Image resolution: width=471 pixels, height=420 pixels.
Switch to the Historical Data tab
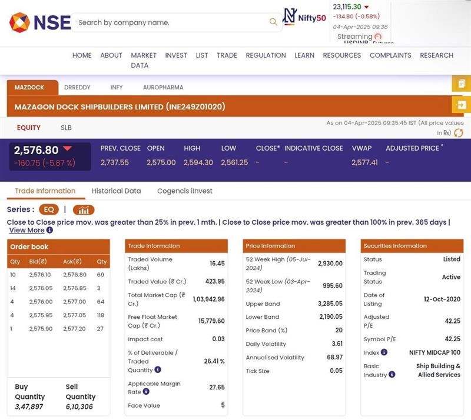(116, 191)
